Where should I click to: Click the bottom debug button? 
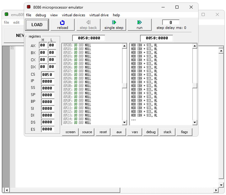click(x=151, y=132)
